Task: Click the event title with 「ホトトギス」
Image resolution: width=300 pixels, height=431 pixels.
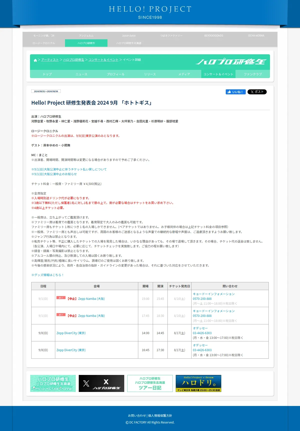Action: tap(92, 103)
